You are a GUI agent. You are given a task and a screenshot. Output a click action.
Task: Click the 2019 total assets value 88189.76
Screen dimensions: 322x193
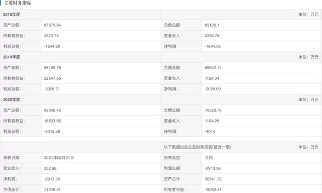coord(52,67)
